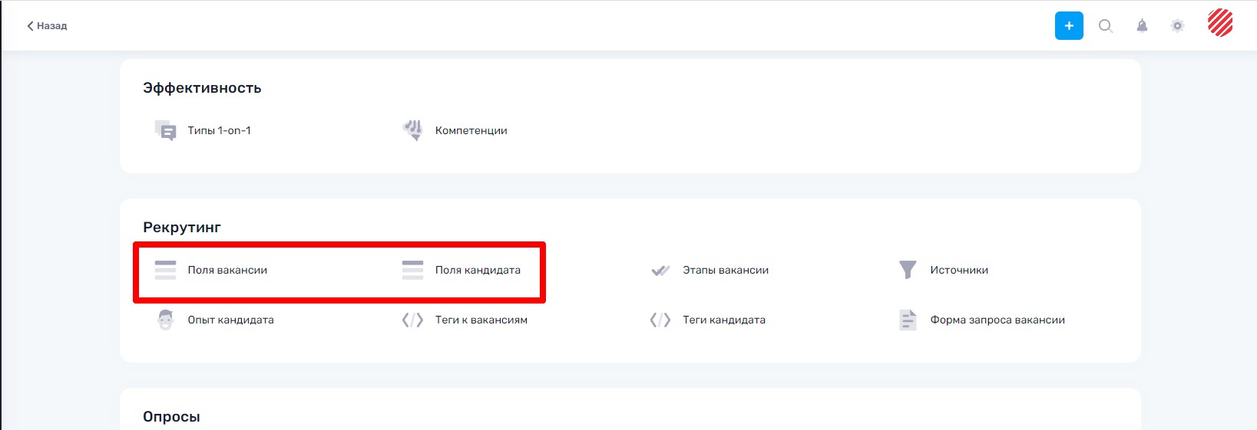This screenshot has height=430, width=1257.
Task: Click the blue plus add button
Action: (1069, 26)
